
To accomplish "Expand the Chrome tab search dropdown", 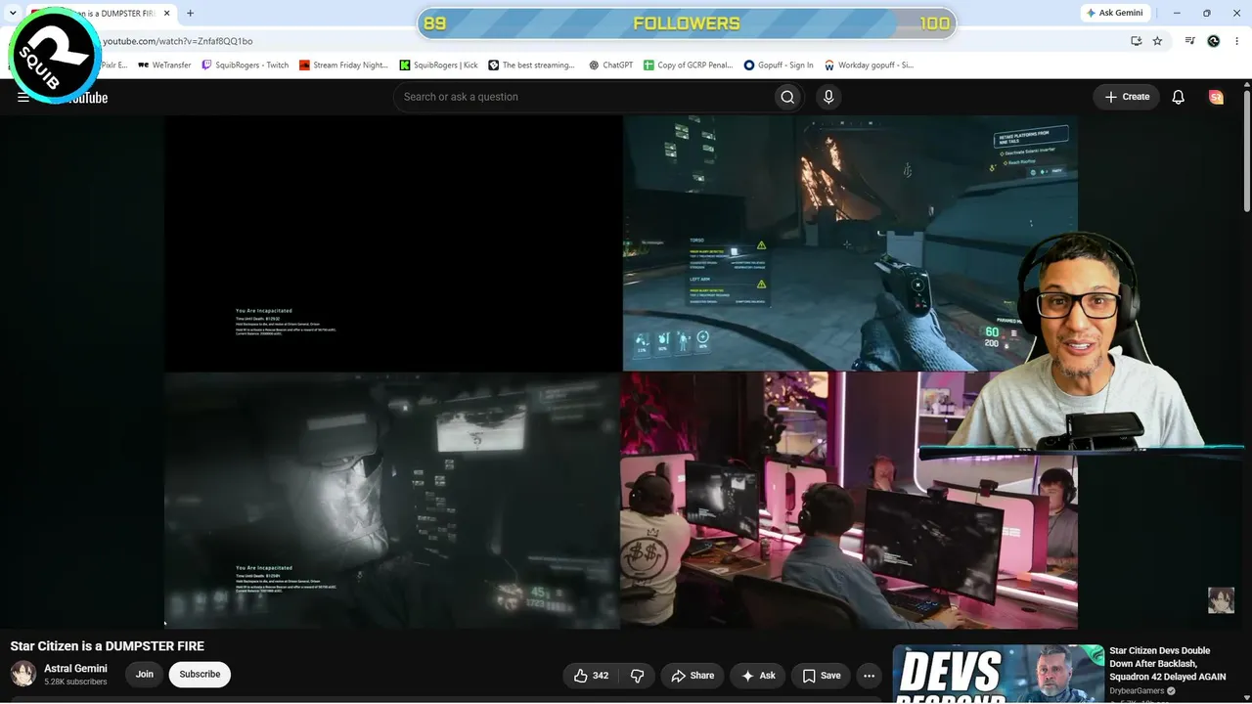I will click(13, 14).
